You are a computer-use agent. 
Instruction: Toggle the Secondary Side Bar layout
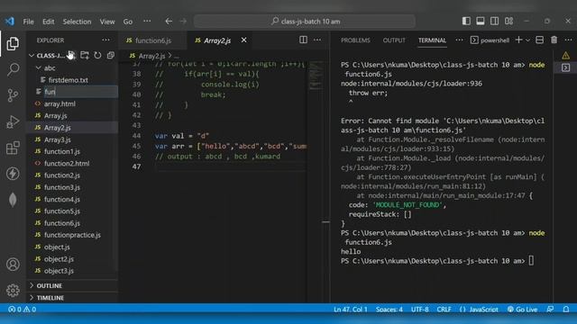coord(495,21)
